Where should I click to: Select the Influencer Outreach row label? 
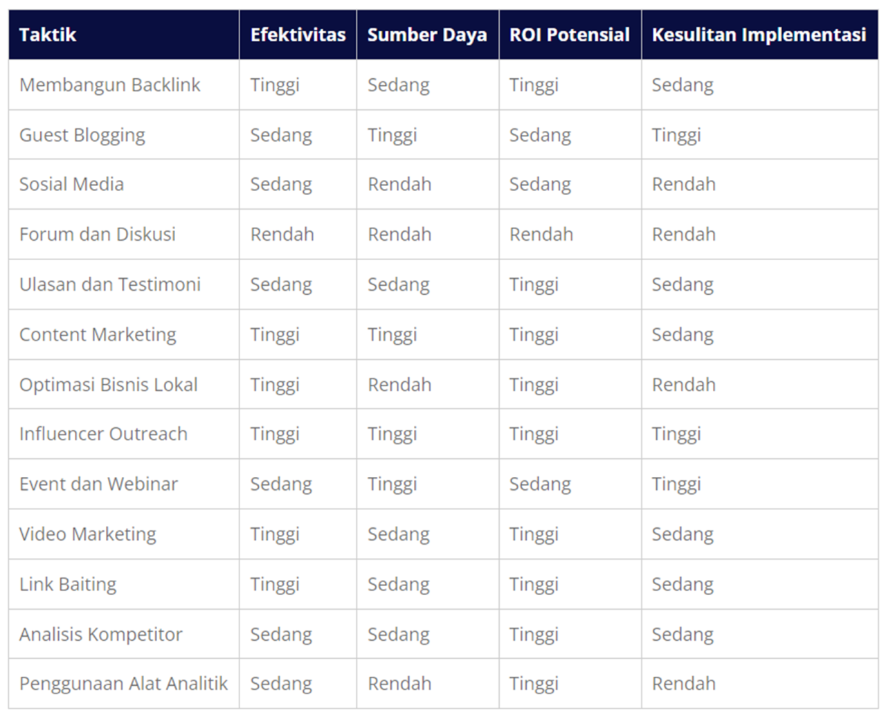103,434
